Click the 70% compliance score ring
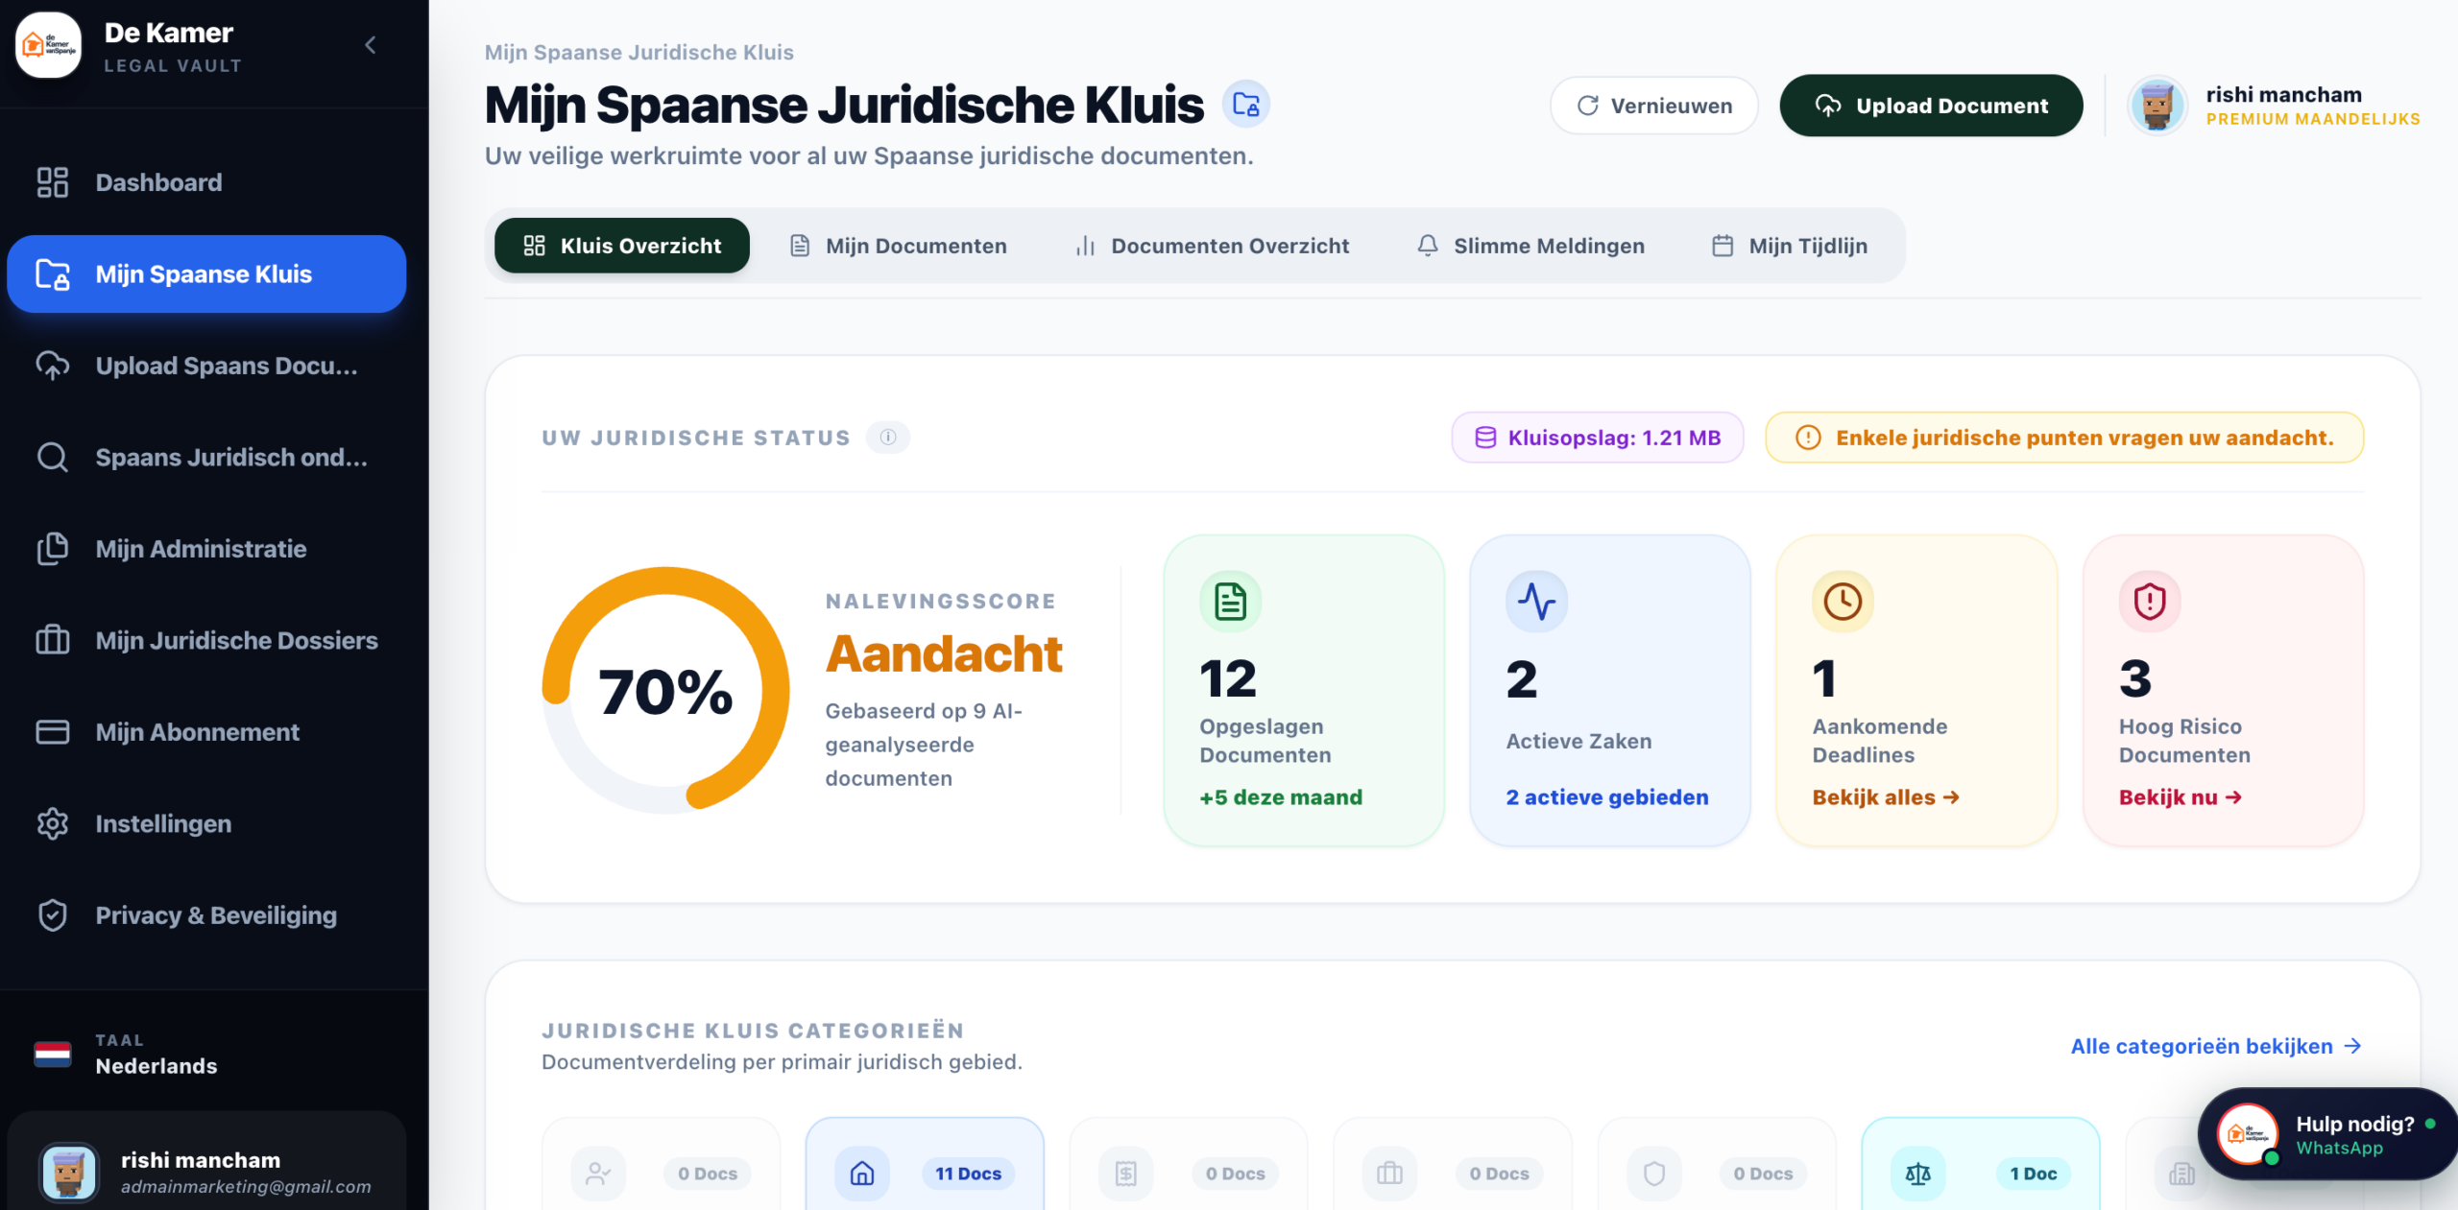Image resolution: width=2458 pixels, height=1210 pixels. tap(665, 691)
